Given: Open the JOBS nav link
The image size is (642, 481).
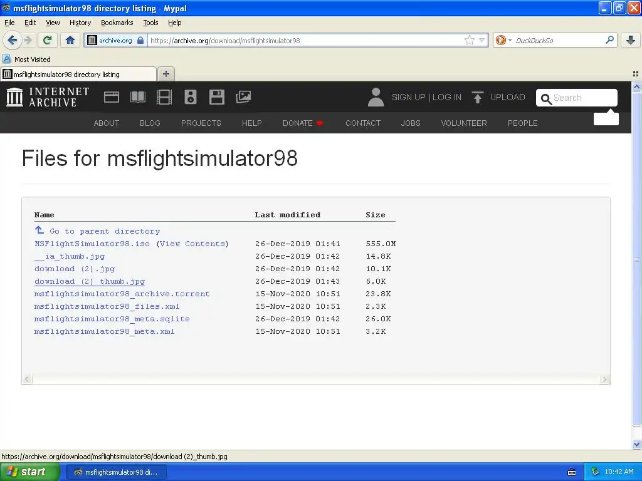Looking at the screenshot, I should coord(411,123).
